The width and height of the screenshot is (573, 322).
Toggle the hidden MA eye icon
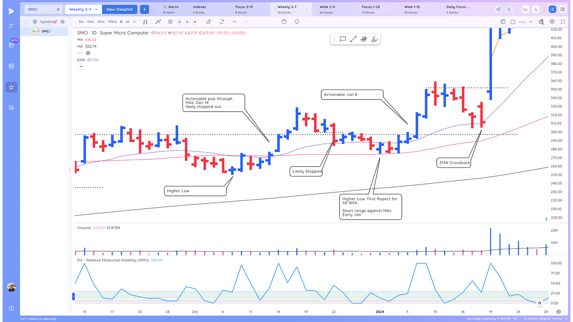click(x=88, y=53)
